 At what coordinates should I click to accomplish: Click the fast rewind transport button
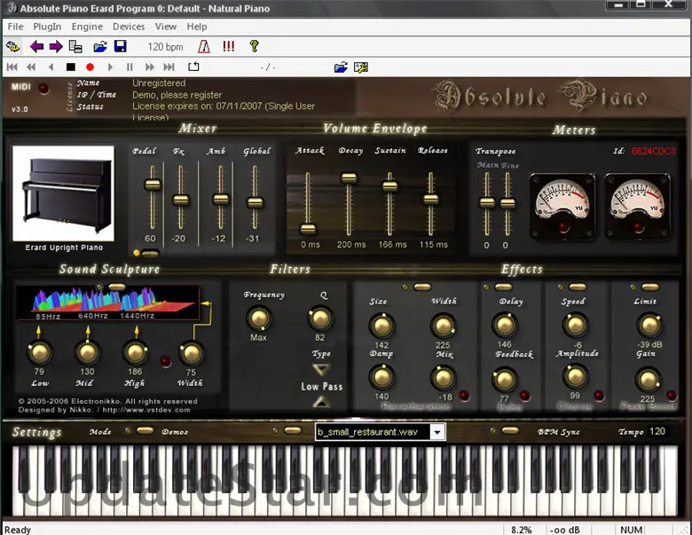click(x=31, y=67)
